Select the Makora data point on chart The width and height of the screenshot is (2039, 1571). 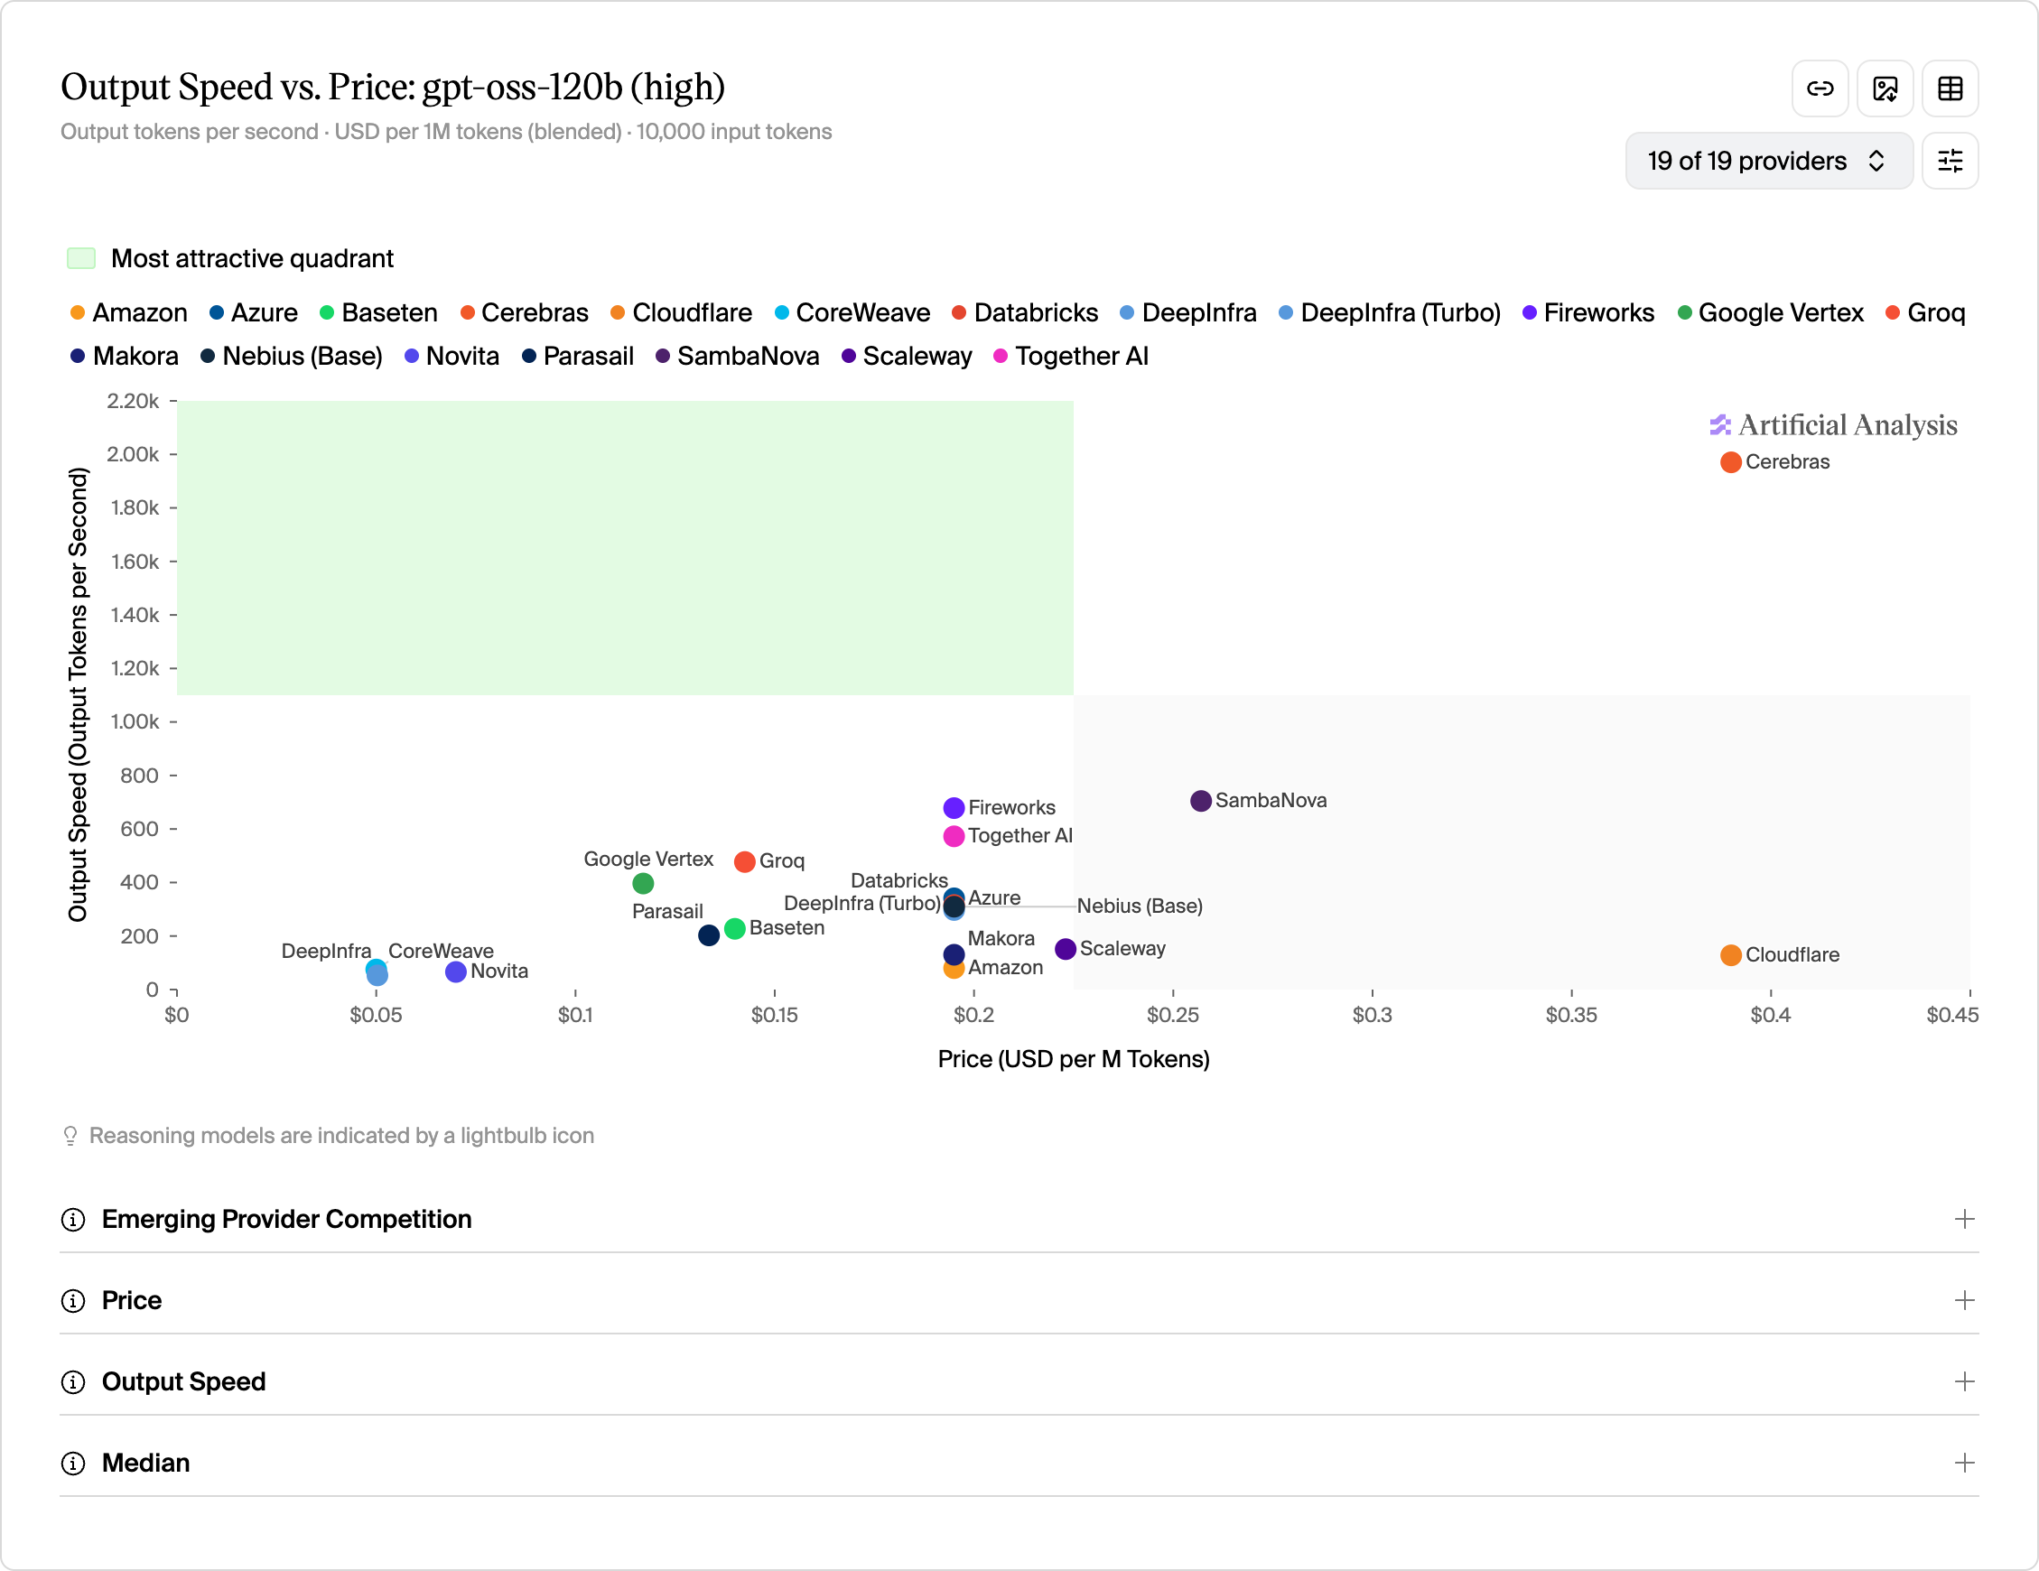click(x=954, y=954)
